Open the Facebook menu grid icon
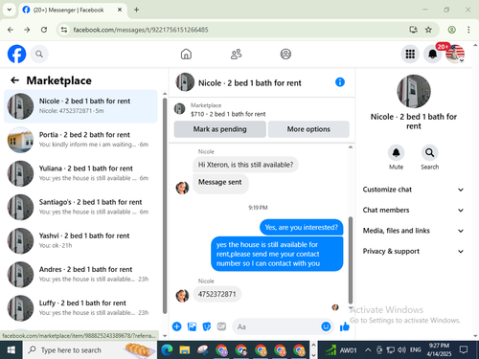Screen dimensions: 479x359 (410, 54)
